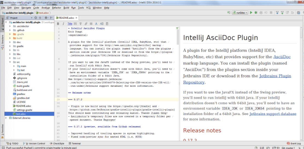Click the VCS update project icon
Screen dimensions: 304x149
(x=277, y=13)
